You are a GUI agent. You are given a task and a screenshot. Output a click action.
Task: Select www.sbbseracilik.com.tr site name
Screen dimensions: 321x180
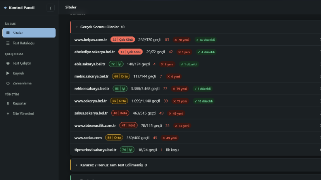pos(95,126)
